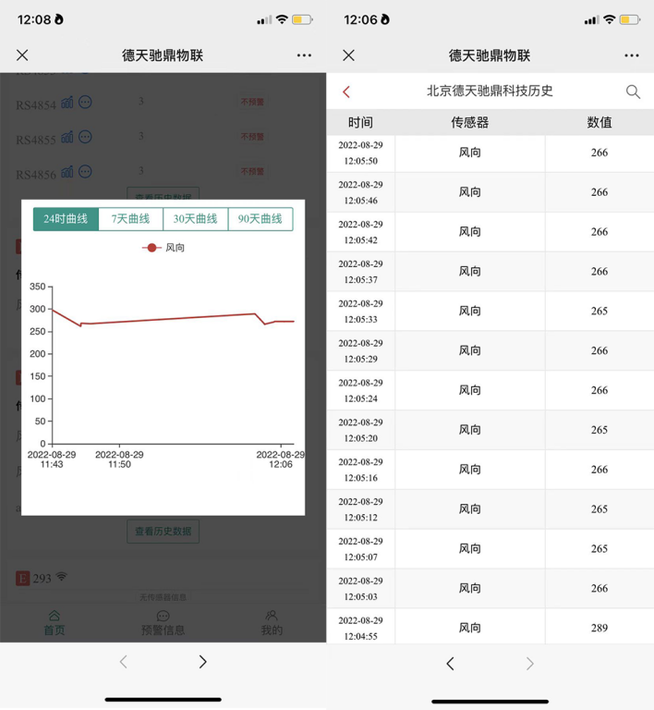Tap the RS4854 sensor name
654x710 pixels.
(36, 105)
